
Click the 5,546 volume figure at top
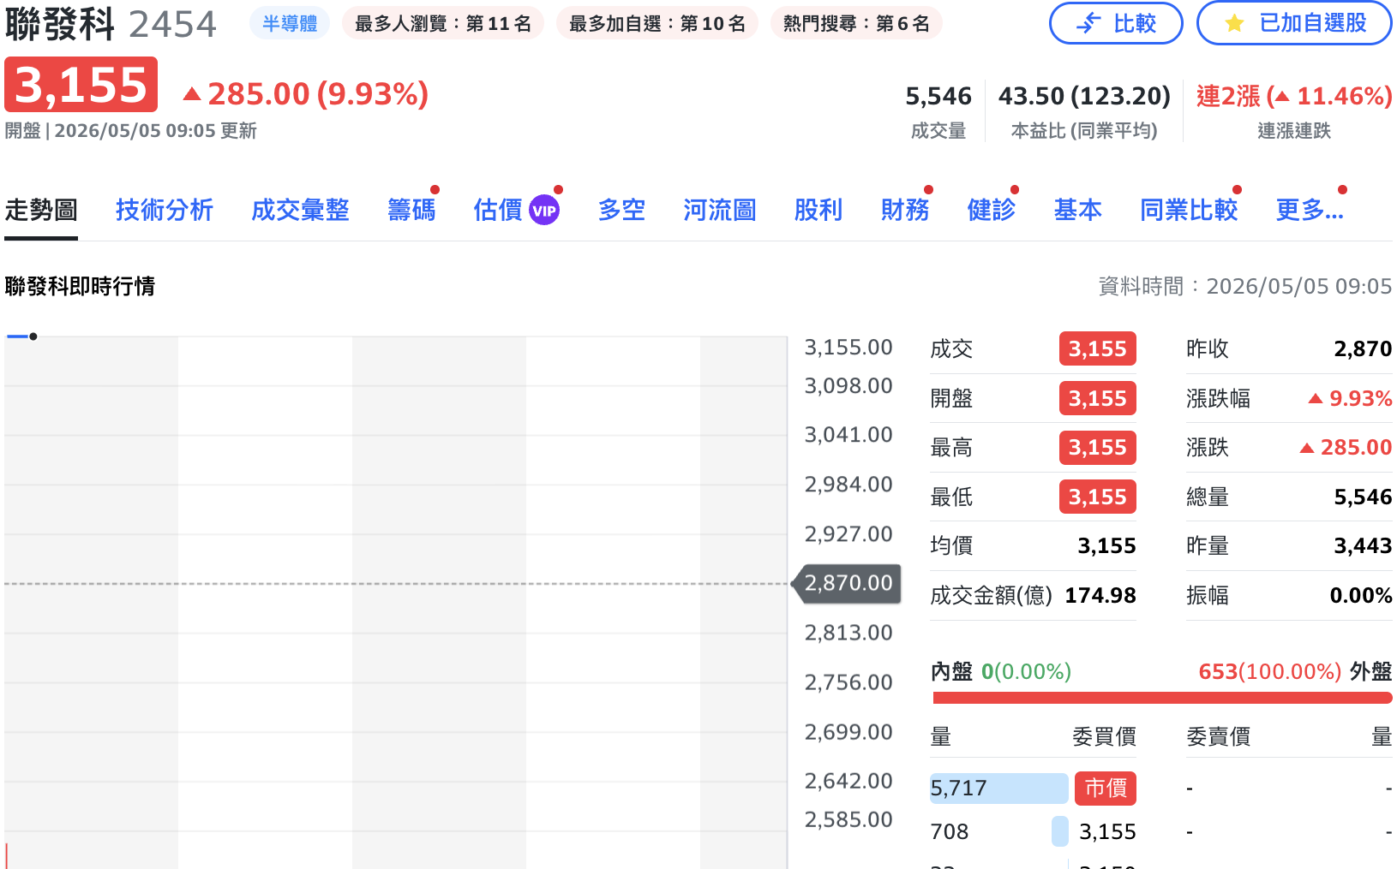[x=938, y=96]
